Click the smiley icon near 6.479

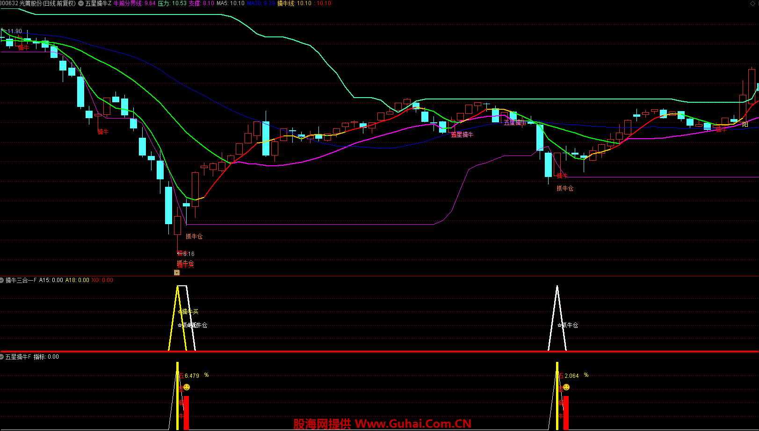click(187, 387)
